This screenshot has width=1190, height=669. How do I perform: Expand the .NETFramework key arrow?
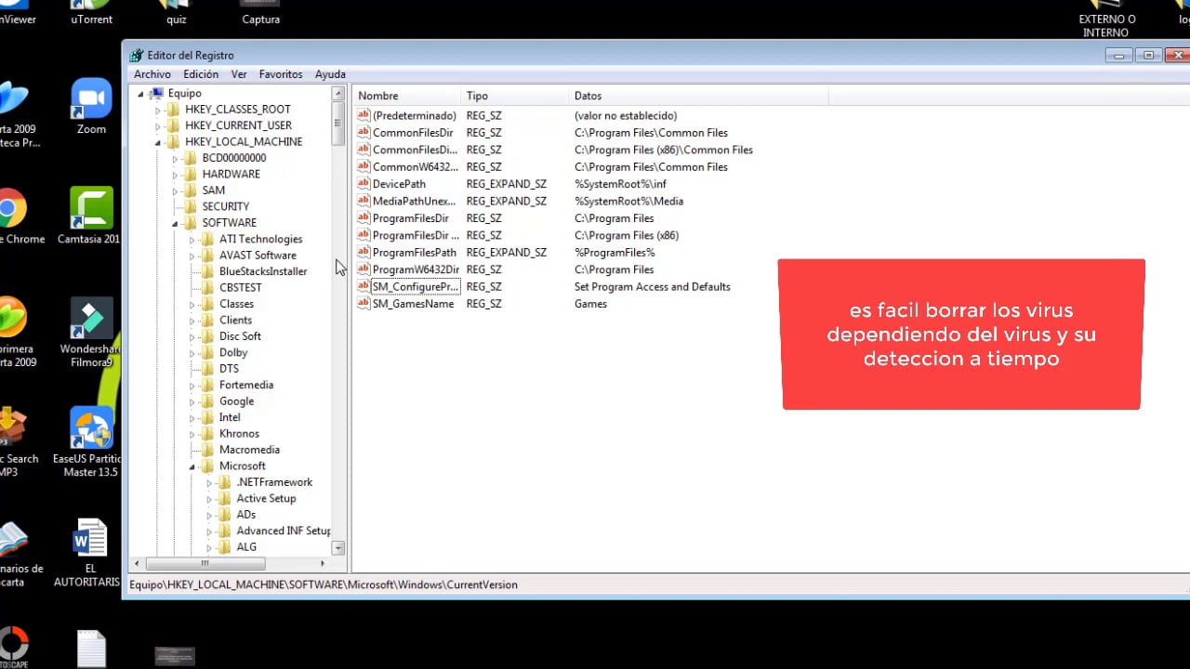pyautogui.click(x=209, y=482)
